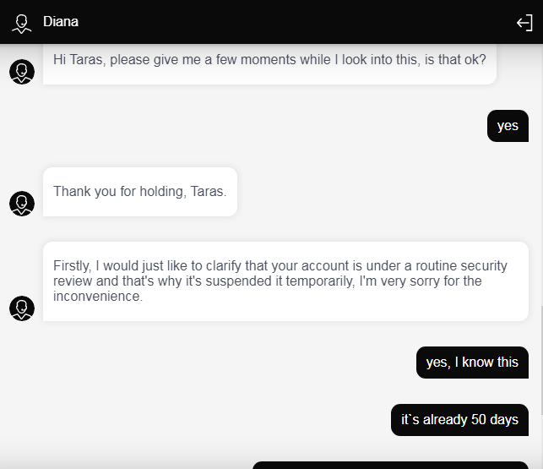This screenshot has width=543, height=469.
Task: Click the chat scrollbar thumb on the right
Action: point(539,359)
